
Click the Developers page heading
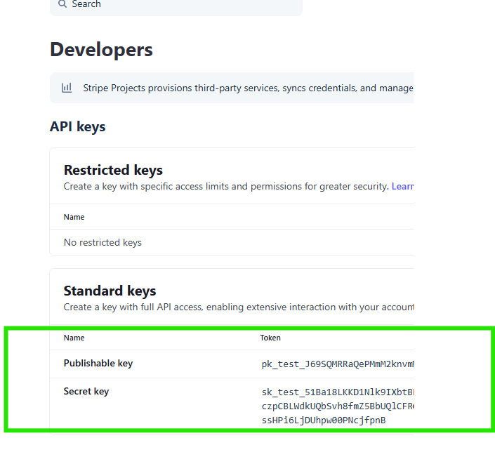click(101, 50)
